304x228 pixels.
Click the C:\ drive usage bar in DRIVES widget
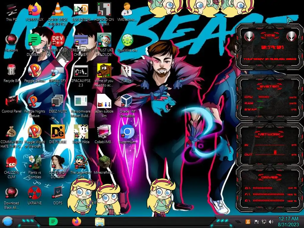(262, 188)
